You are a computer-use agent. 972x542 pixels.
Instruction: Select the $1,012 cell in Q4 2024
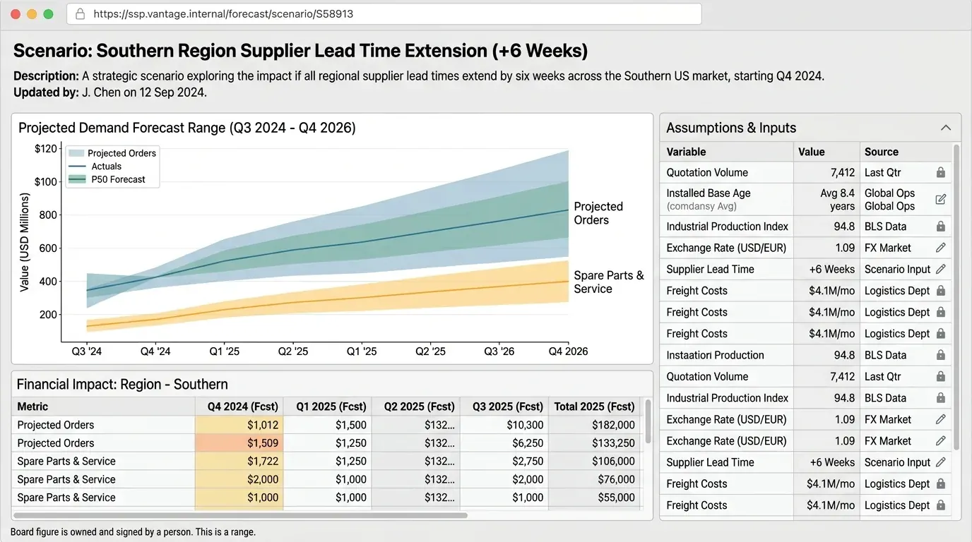click(239, 425)
